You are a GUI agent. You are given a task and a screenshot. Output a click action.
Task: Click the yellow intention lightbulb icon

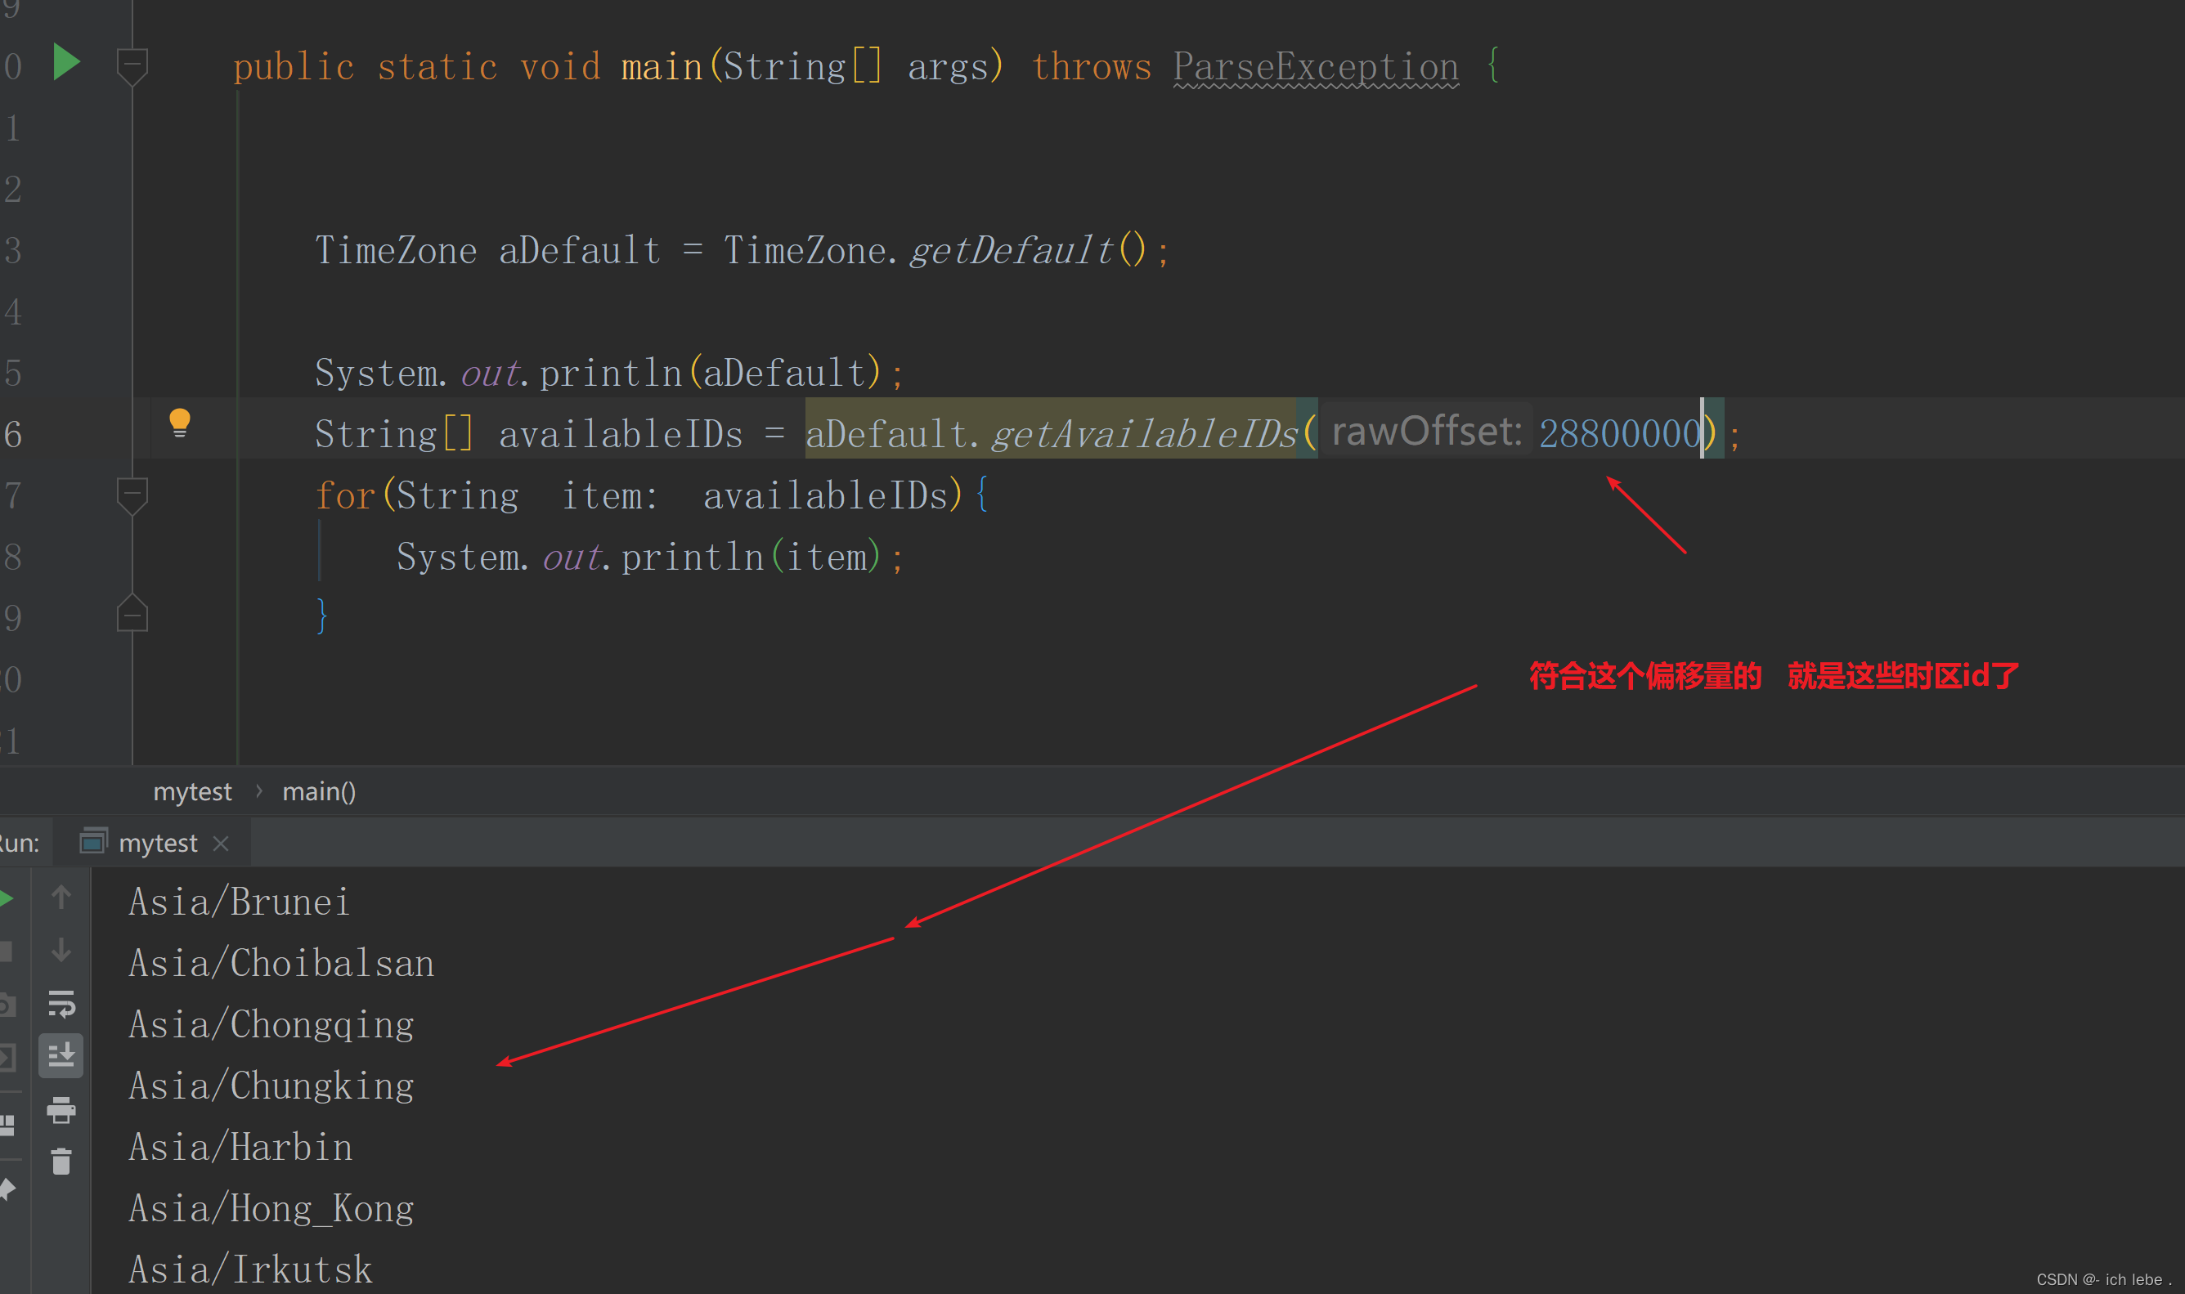click(180, 423)
